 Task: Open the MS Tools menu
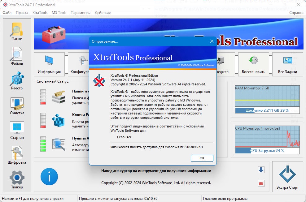coord(59,13)
